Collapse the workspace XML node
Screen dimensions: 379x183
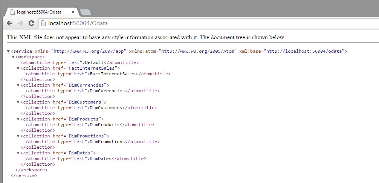tap(13, 57)
